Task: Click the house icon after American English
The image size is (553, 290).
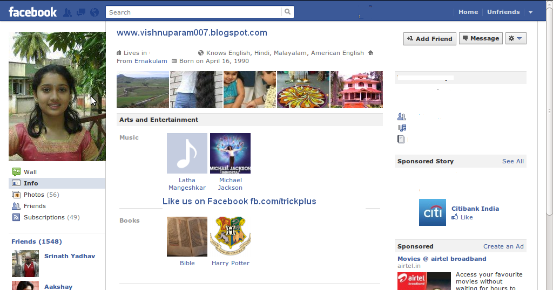Action: click(x=370, y=53)
